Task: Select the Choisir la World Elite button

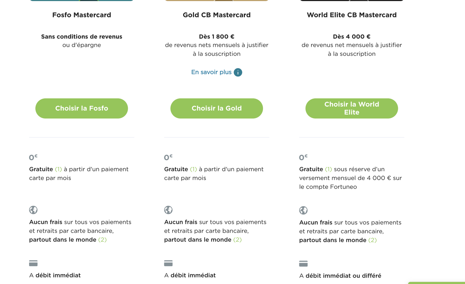Action: (352, 108)
